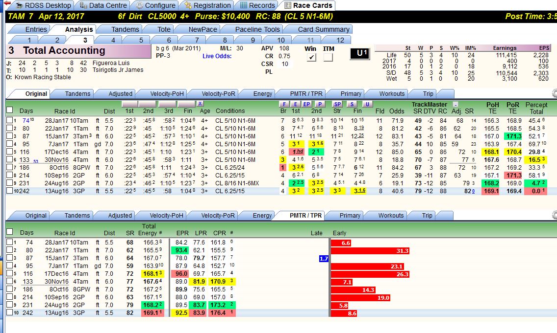Click the U running style filter button
Screen dimensions: 557x333
pyautogui.click(x=367, y=104)
